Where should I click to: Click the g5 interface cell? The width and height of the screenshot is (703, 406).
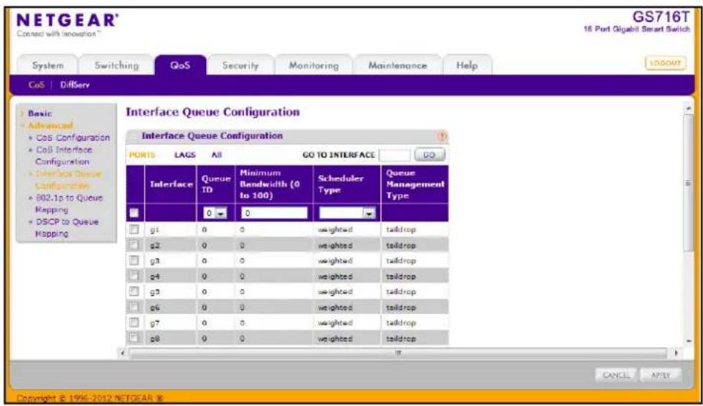171,292
